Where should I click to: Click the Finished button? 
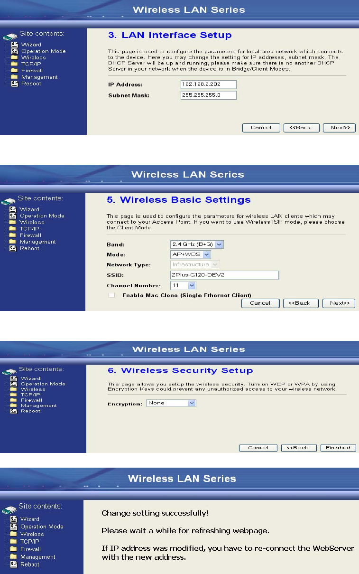click(338, 448)
